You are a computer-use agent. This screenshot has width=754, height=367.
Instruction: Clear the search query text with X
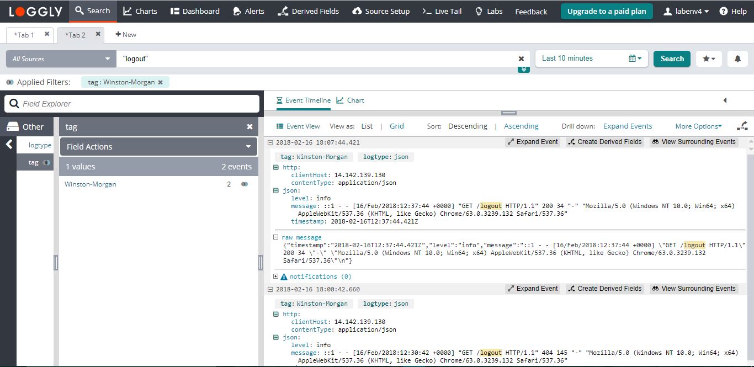pyautogui.click(x=521, y=58)
